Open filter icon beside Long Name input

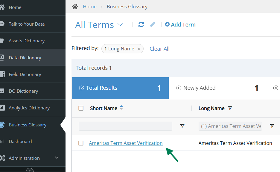click(272, 126)
